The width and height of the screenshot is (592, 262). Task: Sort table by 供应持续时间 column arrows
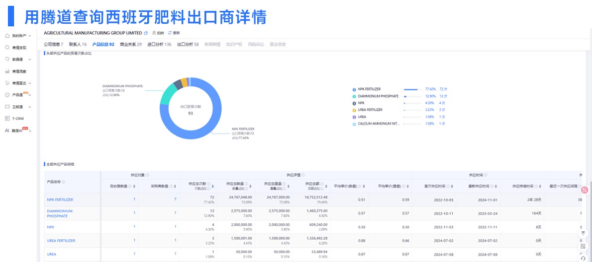coord(540,187)
